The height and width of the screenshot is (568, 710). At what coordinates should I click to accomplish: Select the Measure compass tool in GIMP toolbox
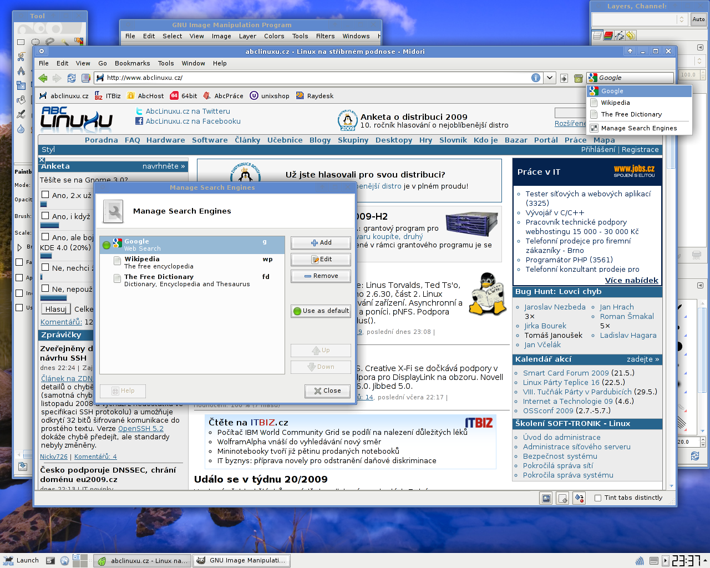pos(21,70)
